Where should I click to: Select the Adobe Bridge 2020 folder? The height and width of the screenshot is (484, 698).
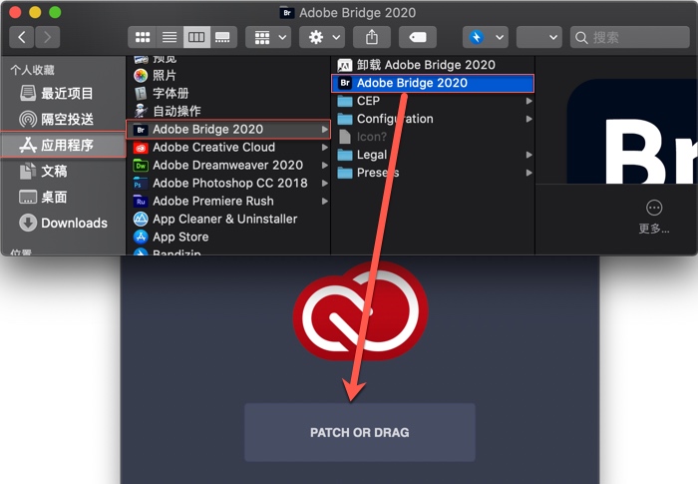click(x=228, y=130)
